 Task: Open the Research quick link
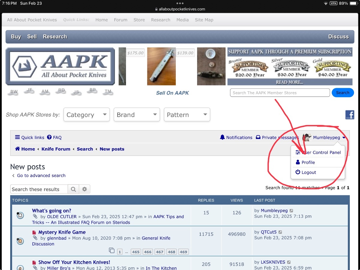160,20
